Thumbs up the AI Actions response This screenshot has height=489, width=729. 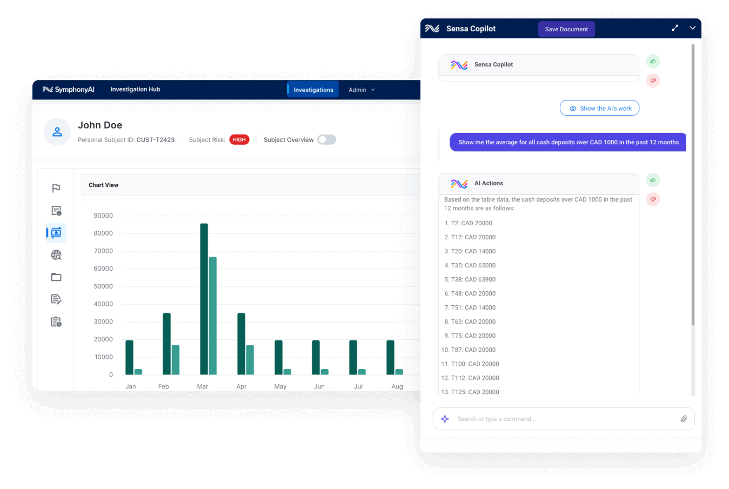pyautogui.click(x=653, y=180)
